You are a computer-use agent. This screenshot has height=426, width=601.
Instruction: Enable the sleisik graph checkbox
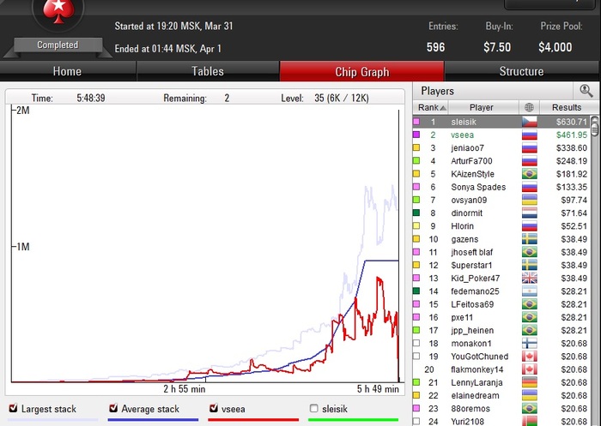(x=313, y=408)
